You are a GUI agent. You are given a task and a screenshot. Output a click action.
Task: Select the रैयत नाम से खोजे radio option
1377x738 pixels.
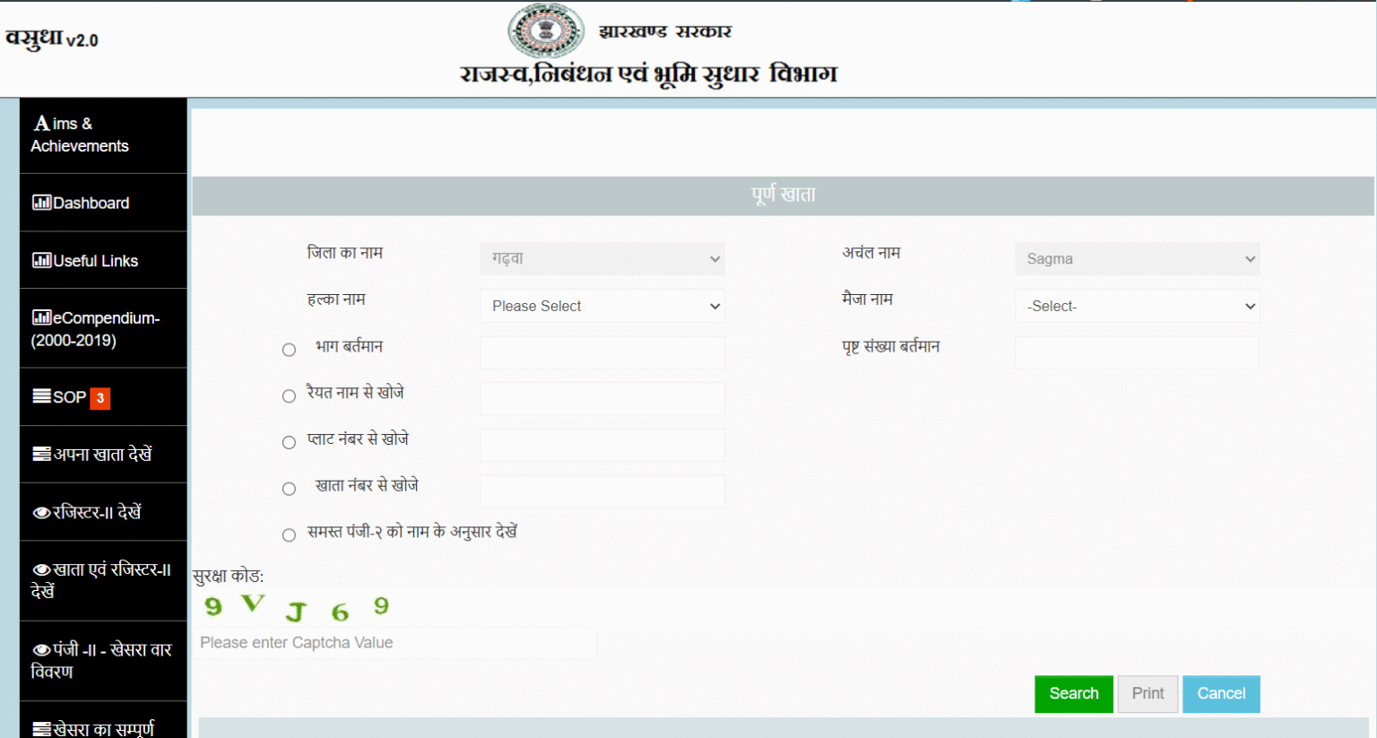click(289, 396)
